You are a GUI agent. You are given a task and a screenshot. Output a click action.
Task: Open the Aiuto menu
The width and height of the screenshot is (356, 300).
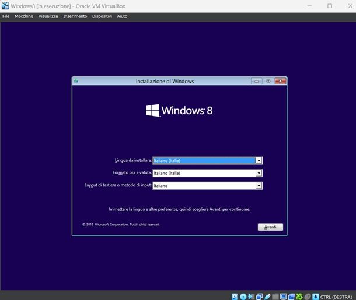pyautogui.click(x=122, y=16)
